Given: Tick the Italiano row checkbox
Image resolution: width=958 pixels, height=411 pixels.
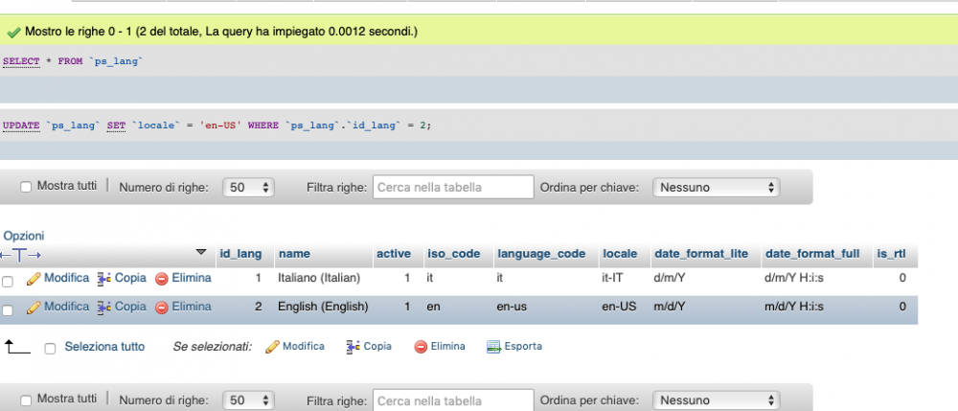Looking at the screenshot, I should (8, 282).
